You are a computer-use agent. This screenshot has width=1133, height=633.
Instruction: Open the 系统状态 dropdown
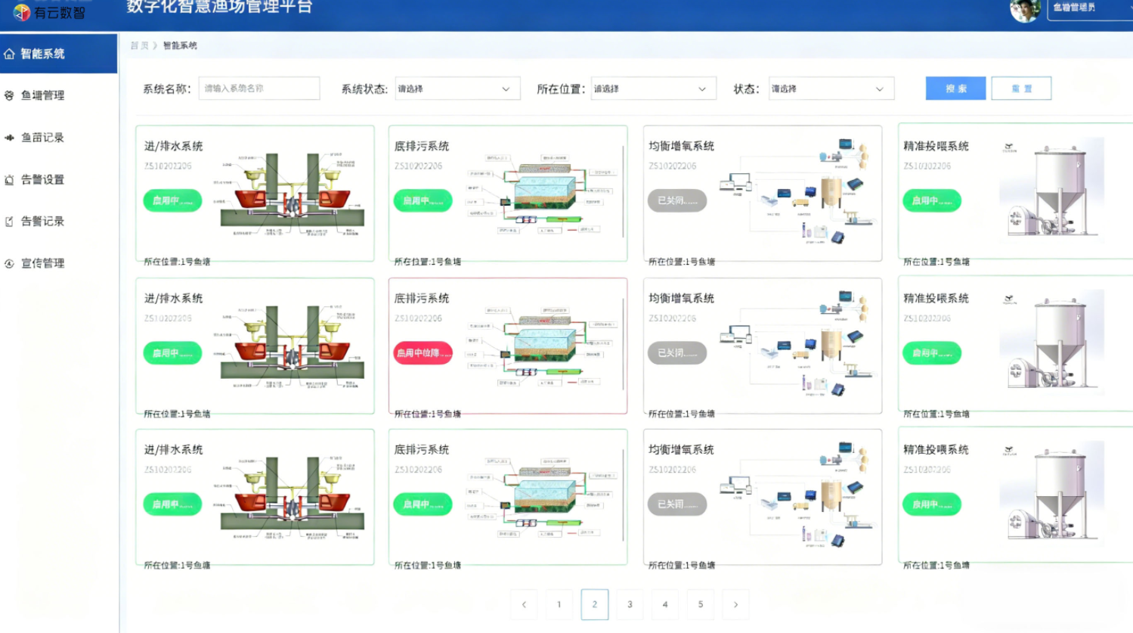click(457, 88)
